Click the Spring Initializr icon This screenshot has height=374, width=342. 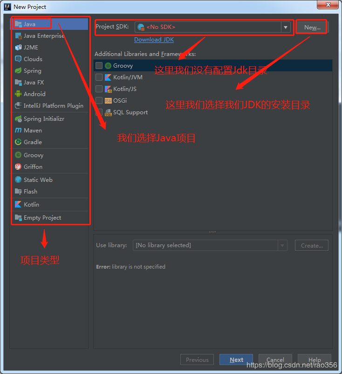click(18, 118)
